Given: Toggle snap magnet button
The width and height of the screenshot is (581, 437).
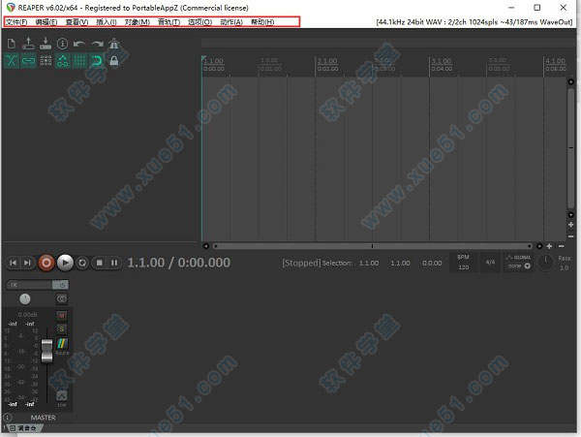Looking at the screenshot, I should pyautogui.click(x=97, y=60).
